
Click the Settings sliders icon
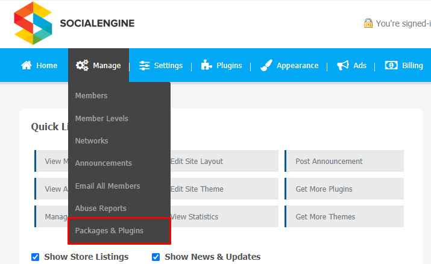click(x=145, y=66)
